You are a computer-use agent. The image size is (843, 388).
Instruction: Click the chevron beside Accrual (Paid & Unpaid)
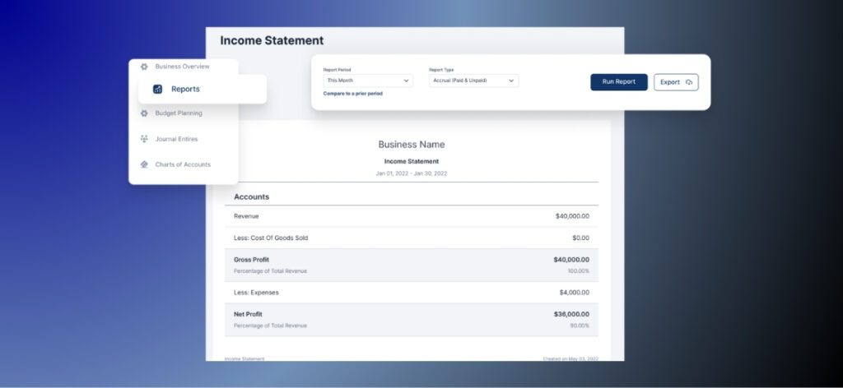click(x=511, y=81)
